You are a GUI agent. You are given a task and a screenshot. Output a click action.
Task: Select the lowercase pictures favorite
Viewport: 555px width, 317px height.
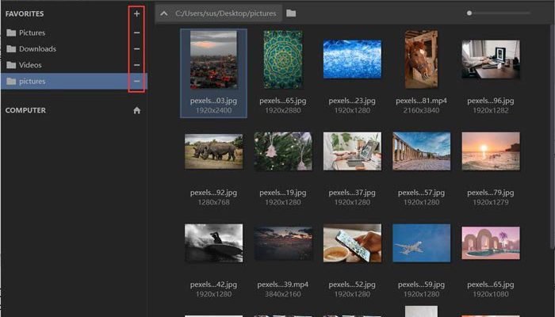pyautogui.click(x=74, y=82)
